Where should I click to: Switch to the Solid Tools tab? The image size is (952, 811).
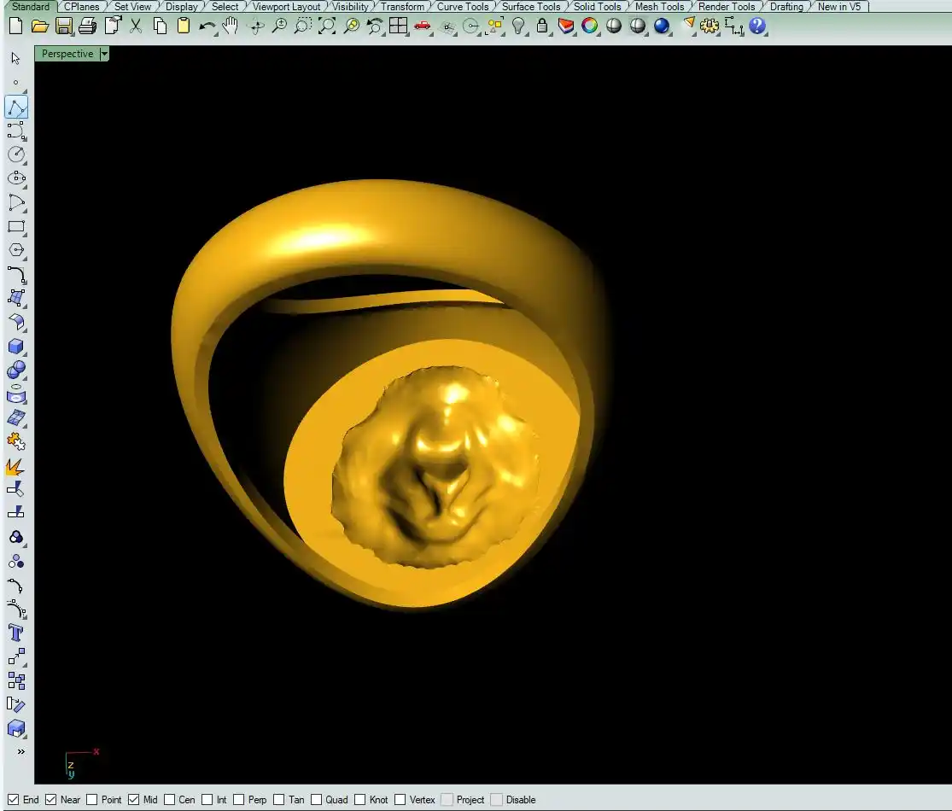(x=597, y=7)
